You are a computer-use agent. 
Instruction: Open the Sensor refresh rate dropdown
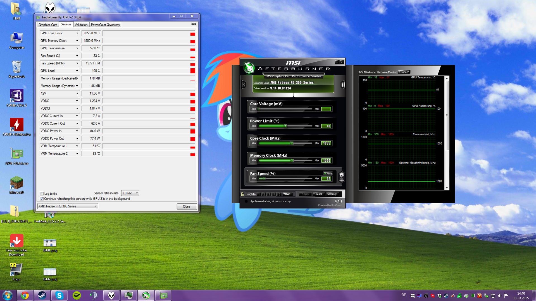point(130,193)
